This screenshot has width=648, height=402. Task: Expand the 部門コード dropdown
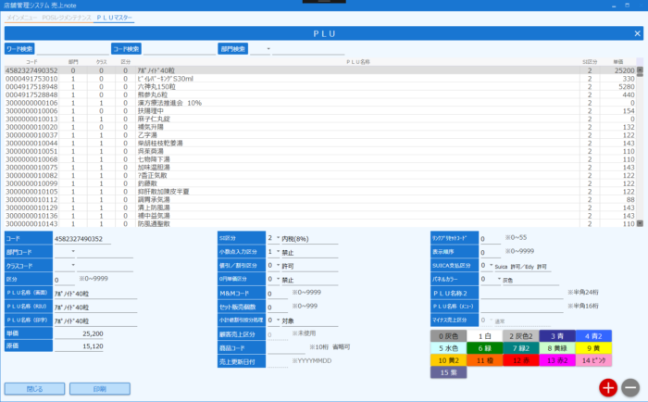pos(73,251)
